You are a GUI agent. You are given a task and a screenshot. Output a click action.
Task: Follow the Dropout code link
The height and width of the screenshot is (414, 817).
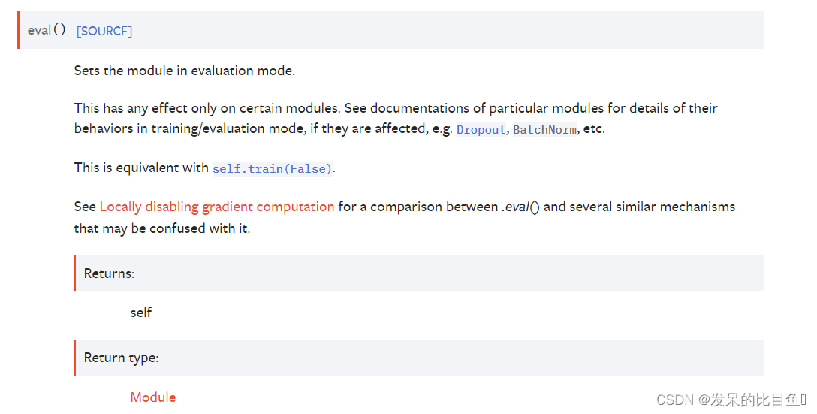tap(481, 129)
